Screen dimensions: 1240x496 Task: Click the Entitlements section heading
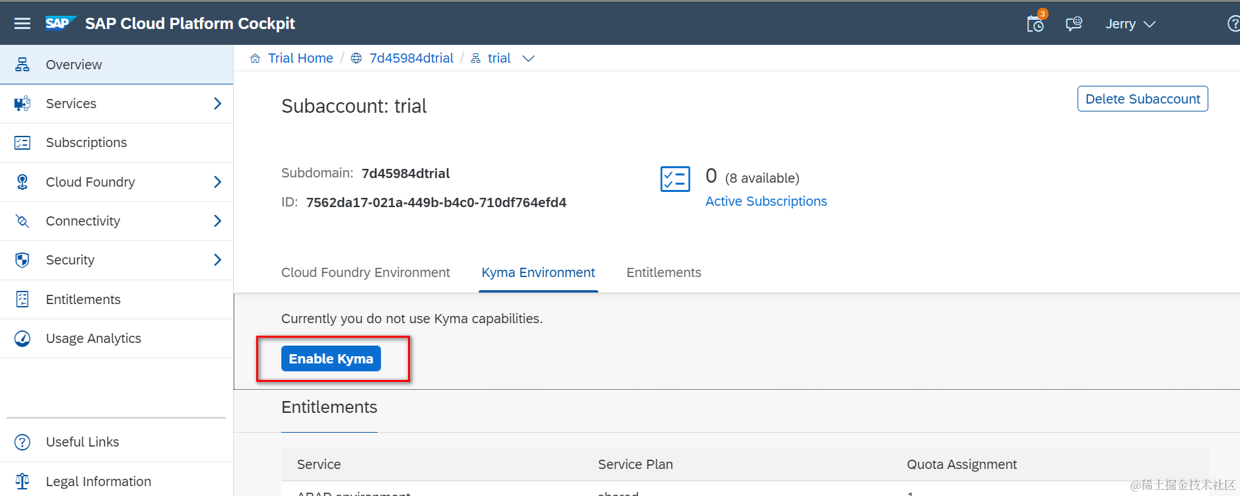click(x=329, y=407)
